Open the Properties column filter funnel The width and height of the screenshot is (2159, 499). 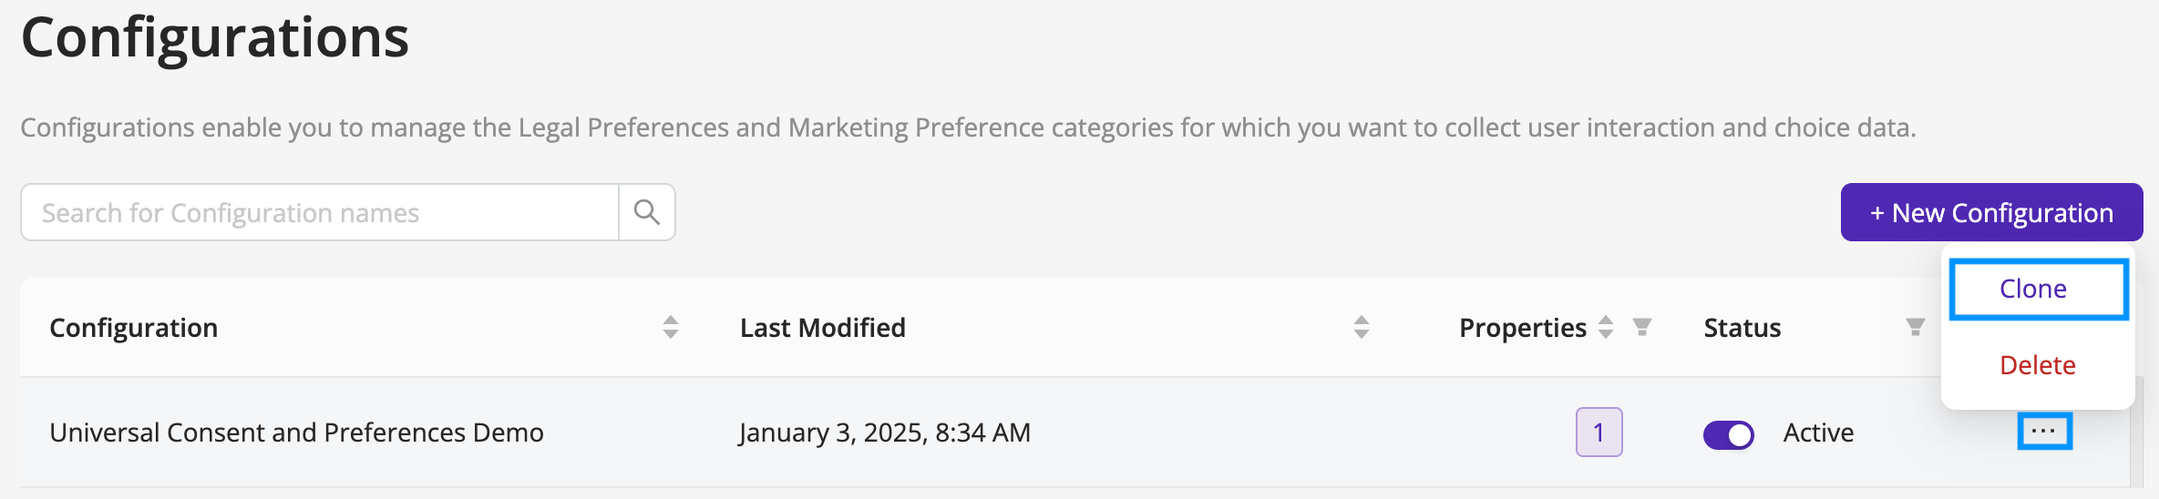1642,327
